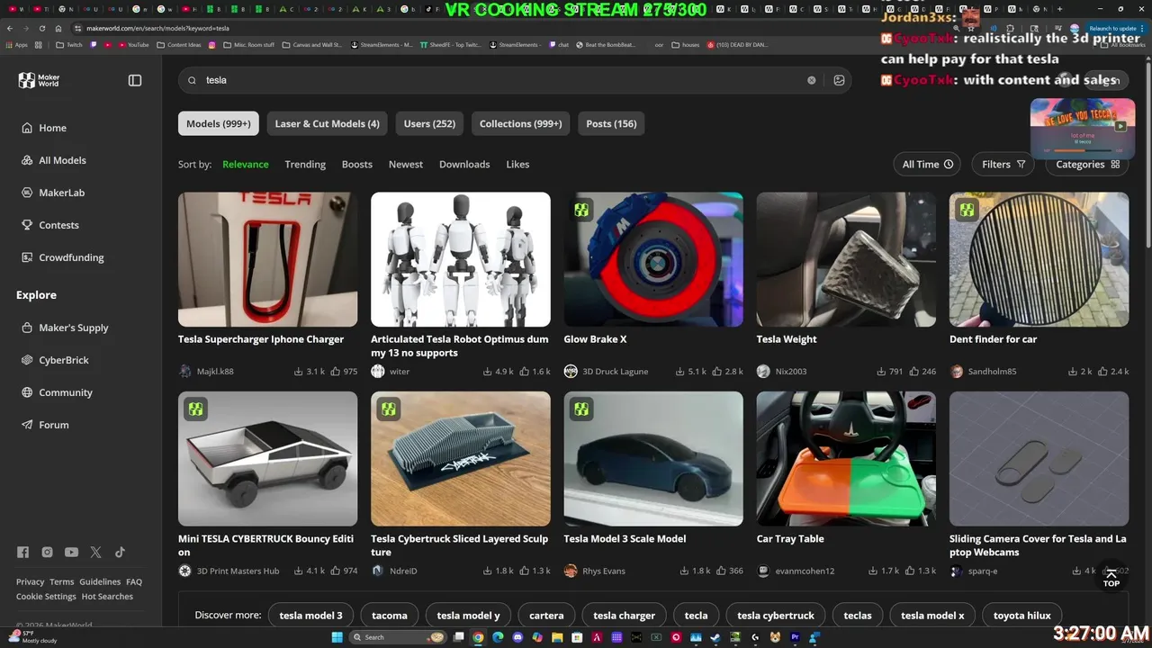The image size is (1152, 648).
Task: Switch to Posts (156) tab
Action: [x=611, y=123]
